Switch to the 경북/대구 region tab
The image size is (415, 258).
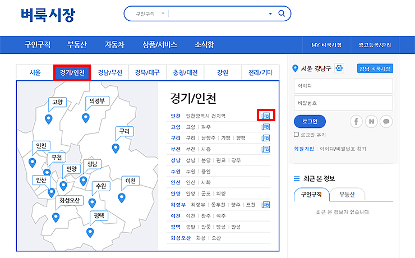(147, 72)
